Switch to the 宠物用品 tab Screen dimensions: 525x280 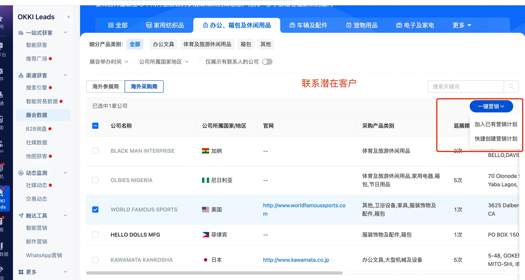point(362,25)
